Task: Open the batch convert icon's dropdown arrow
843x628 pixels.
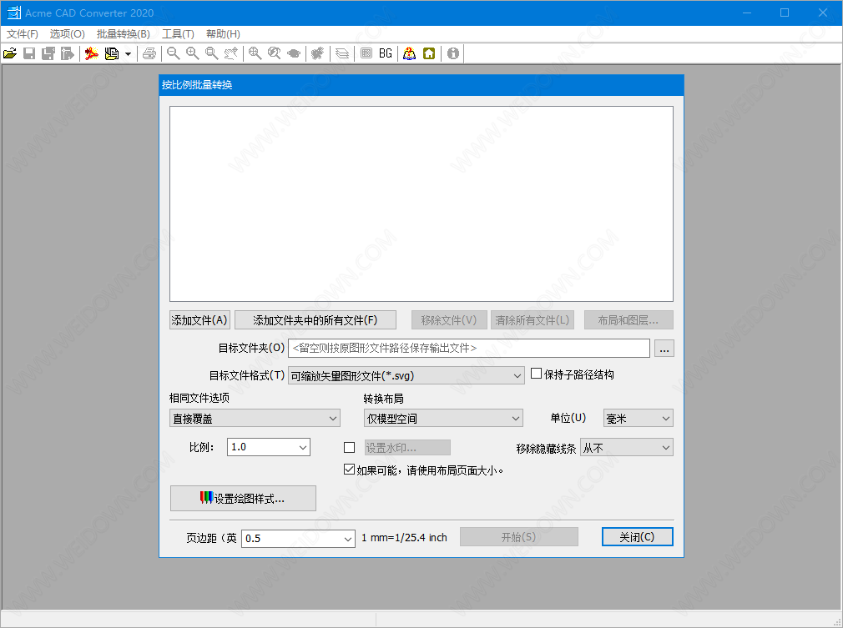Action: 128,53
